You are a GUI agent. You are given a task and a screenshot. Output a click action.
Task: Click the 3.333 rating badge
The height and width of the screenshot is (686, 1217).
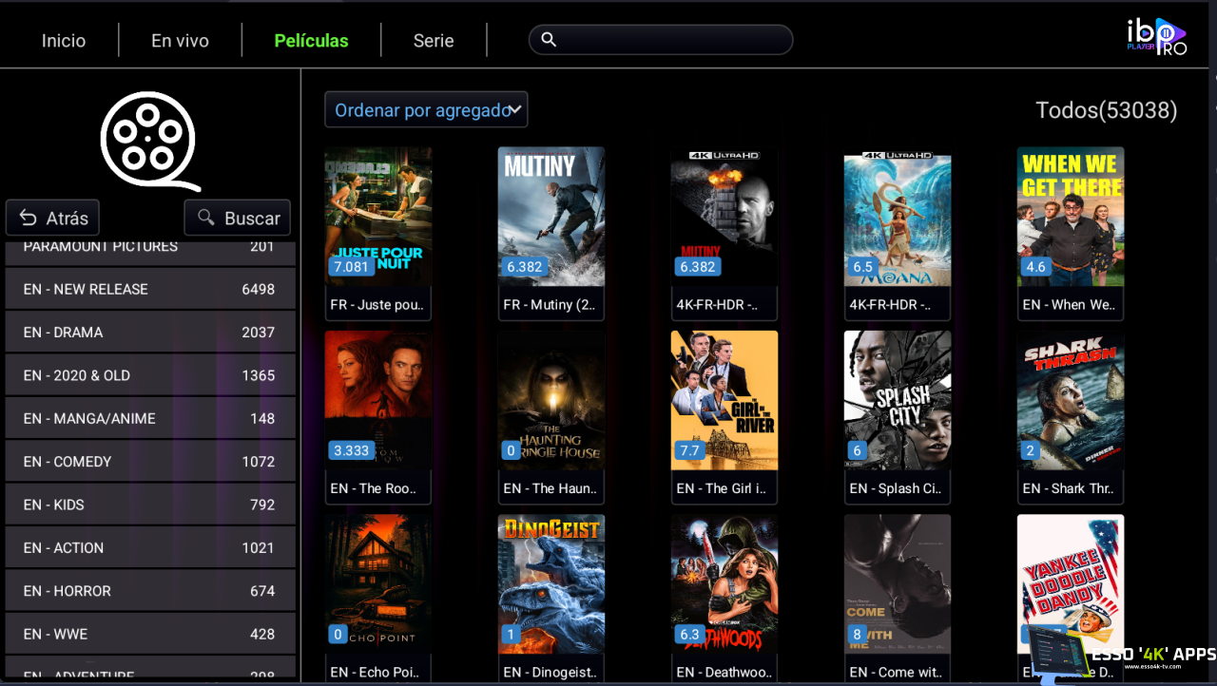click(x=351, y=450)
